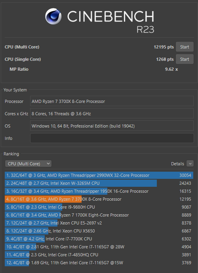Select the i7-4850HQ ranking entry
The image size is (198, 273).
99,255
